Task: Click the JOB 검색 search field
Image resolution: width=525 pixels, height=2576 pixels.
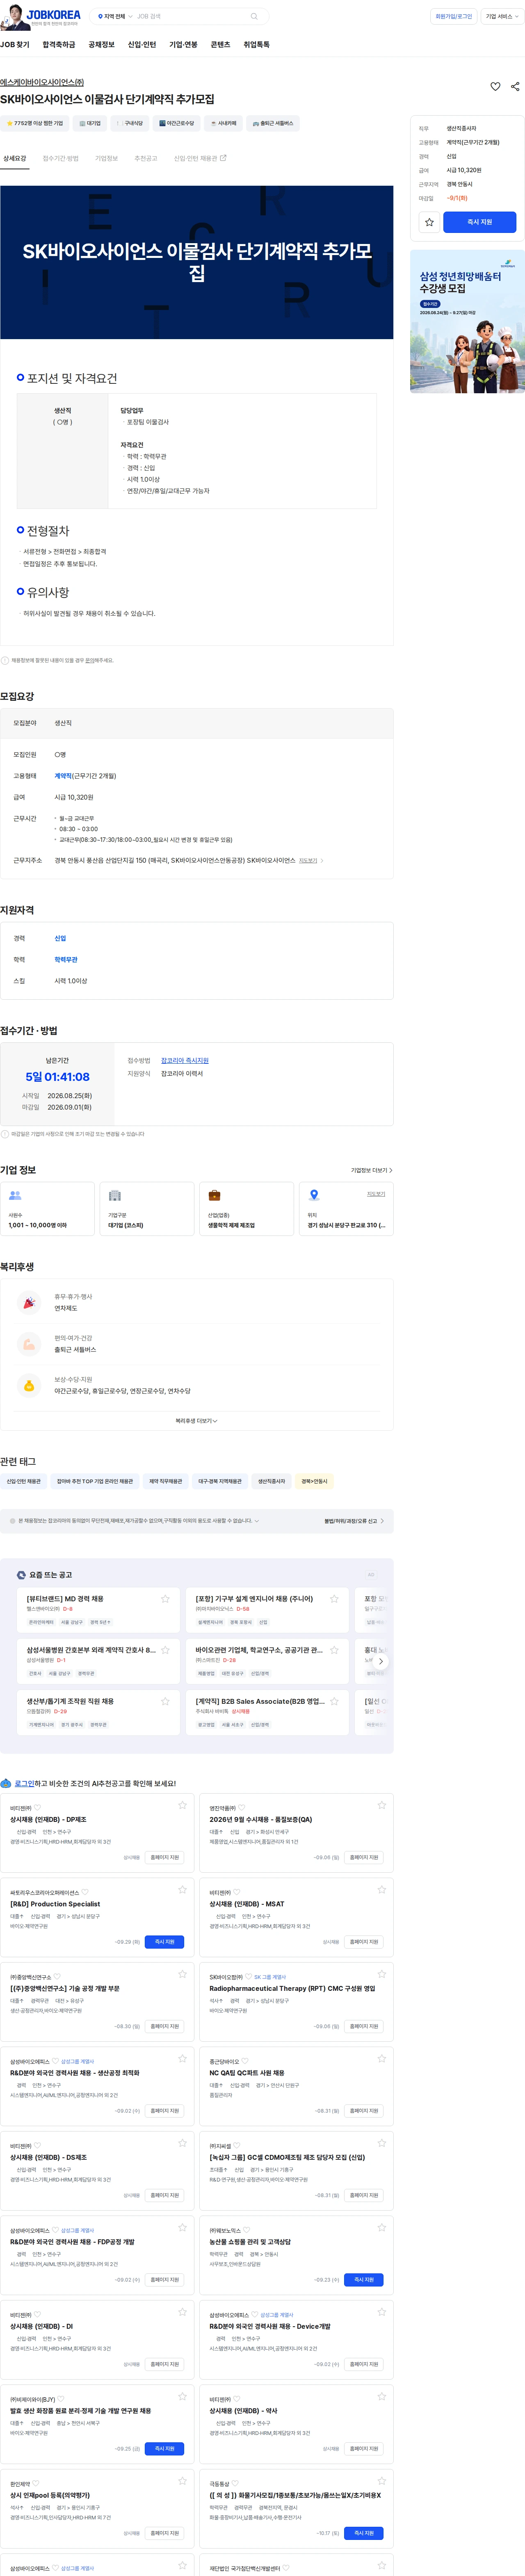Action: (190, 16)
